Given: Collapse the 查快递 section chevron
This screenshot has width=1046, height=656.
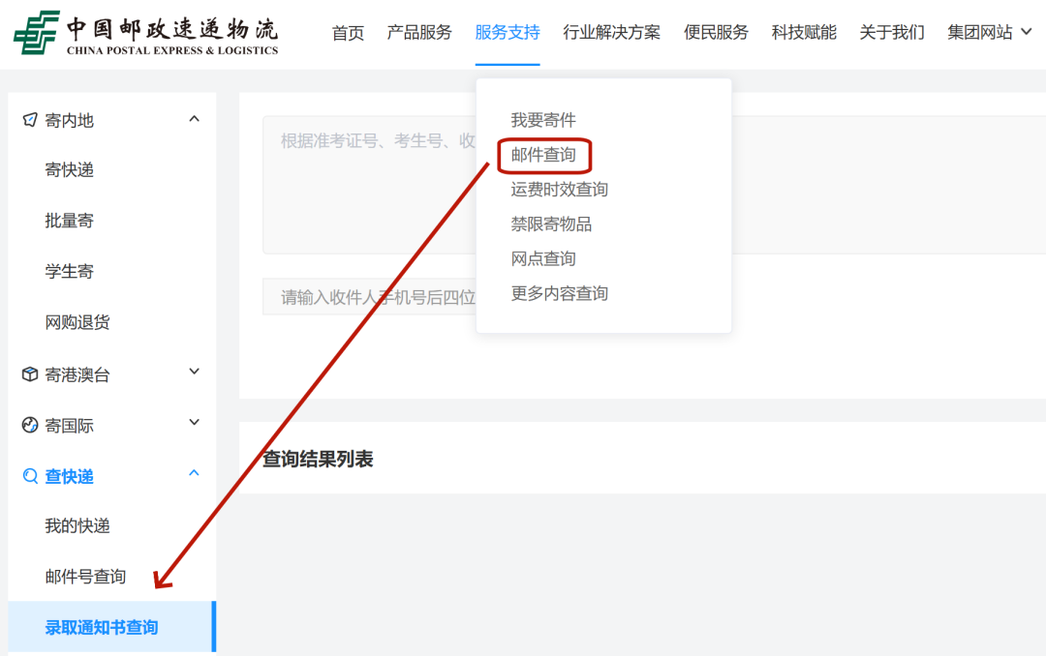Looking at the screenshot, I should (x=194, y=473).
